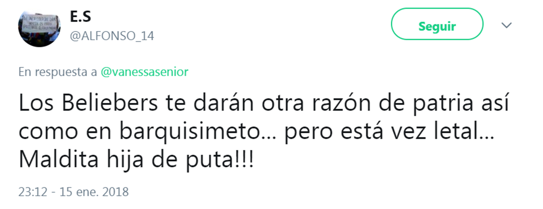Image resolution: width=543 pixels, height=209 pixels.
Task: Click the Seguir follow button
Action: 437,26
